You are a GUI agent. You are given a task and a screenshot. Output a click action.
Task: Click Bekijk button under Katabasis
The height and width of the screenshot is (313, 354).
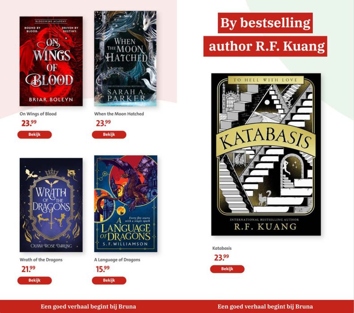pos(227,269)
